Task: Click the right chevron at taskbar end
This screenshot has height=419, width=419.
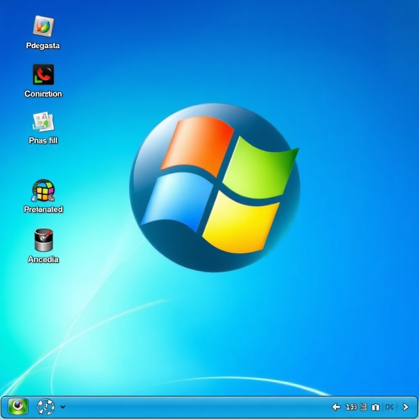Action: click(405, 407)
